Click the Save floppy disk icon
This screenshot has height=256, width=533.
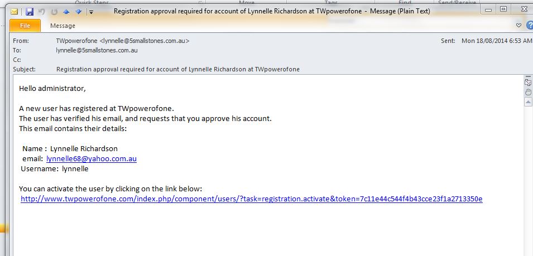click(x=30, y=12)
